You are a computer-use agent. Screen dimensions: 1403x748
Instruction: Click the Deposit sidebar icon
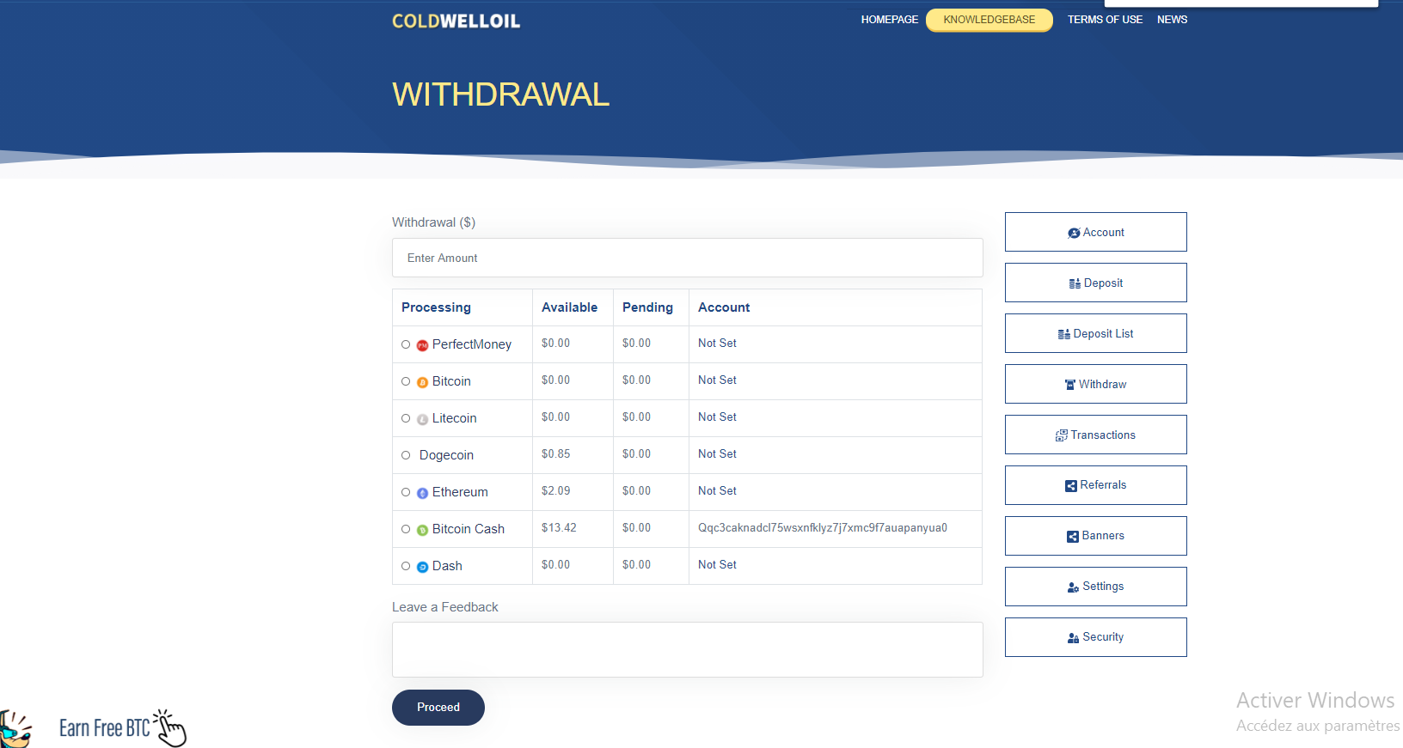pos(1075,283)
